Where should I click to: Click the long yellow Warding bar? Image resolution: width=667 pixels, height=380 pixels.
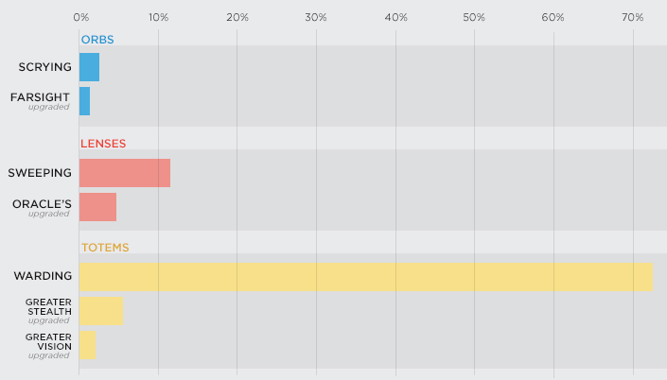click(365, 277)
